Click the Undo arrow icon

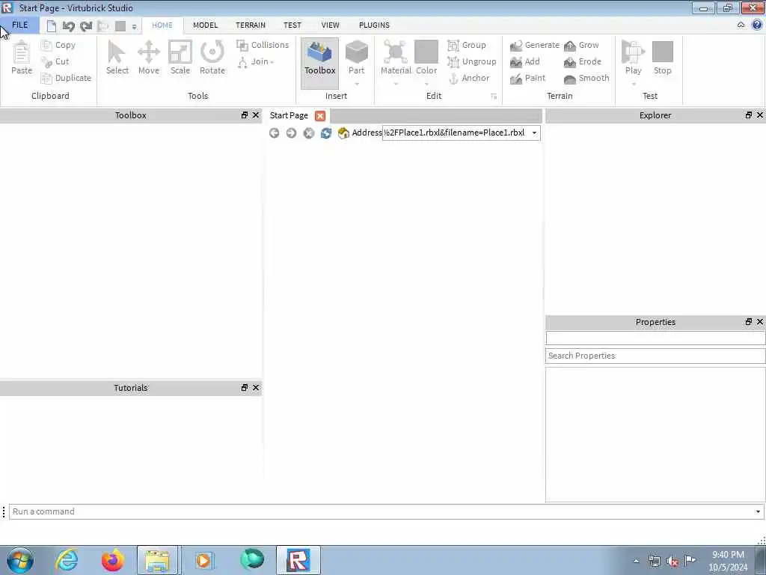point(68,26)
